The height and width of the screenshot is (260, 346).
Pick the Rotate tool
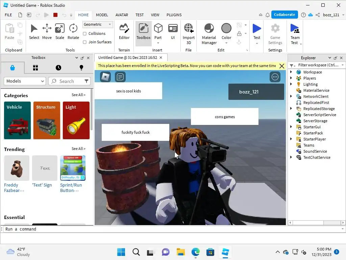(73, 31)
